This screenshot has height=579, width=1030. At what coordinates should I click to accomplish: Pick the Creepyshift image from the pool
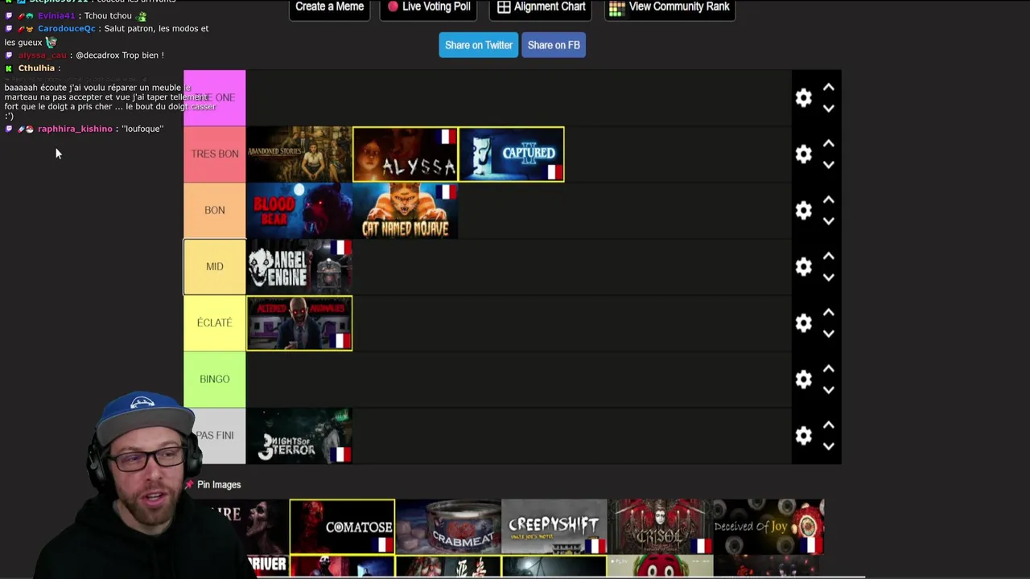pos(554,527)
